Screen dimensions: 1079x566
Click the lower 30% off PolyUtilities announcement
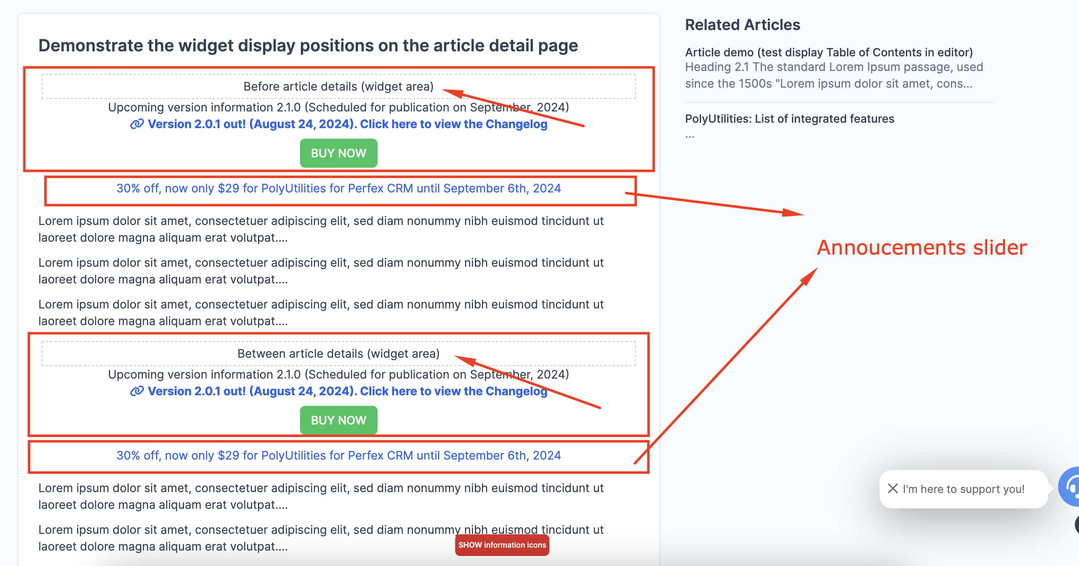coord(339,455)
